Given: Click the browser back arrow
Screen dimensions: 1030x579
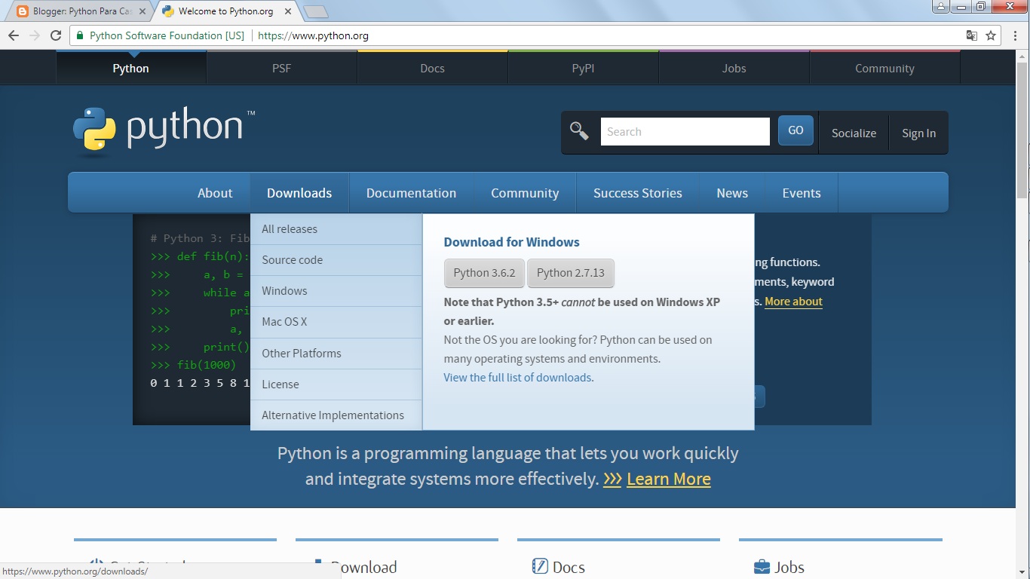Looking at the screenshot, I should coord(14,35).
